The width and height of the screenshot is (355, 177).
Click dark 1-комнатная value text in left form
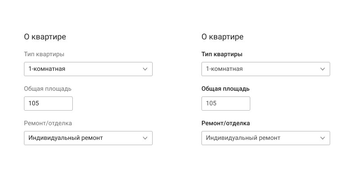[47, 69]
